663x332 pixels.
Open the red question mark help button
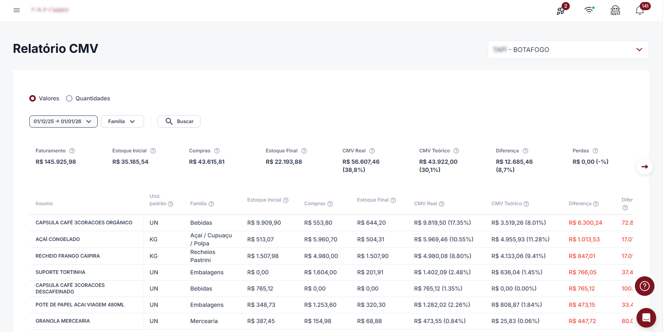click(x=644, y=286)
